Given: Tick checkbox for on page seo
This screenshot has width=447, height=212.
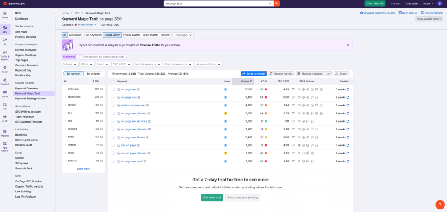Looking at the screenshot, I should coord(113,89).
